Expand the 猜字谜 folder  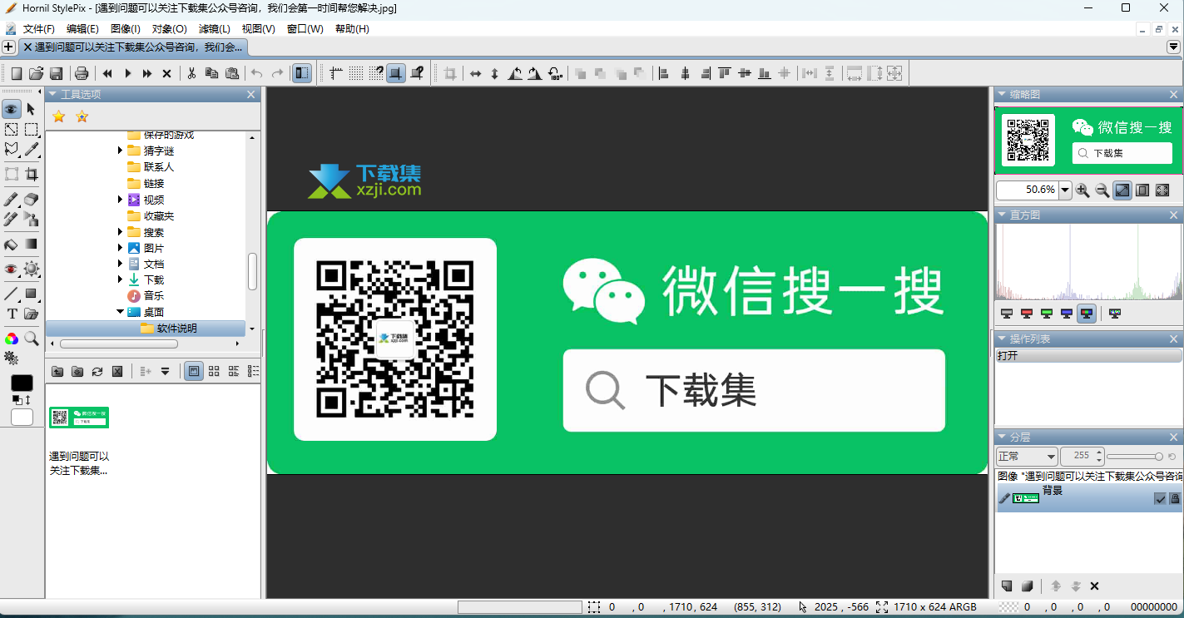click(120, 151)
